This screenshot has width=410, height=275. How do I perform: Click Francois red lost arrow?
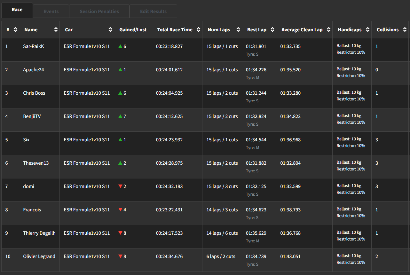point(120,210)
